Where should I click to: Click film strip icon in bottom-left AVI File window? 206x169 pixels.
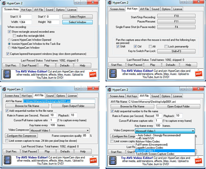7,160
